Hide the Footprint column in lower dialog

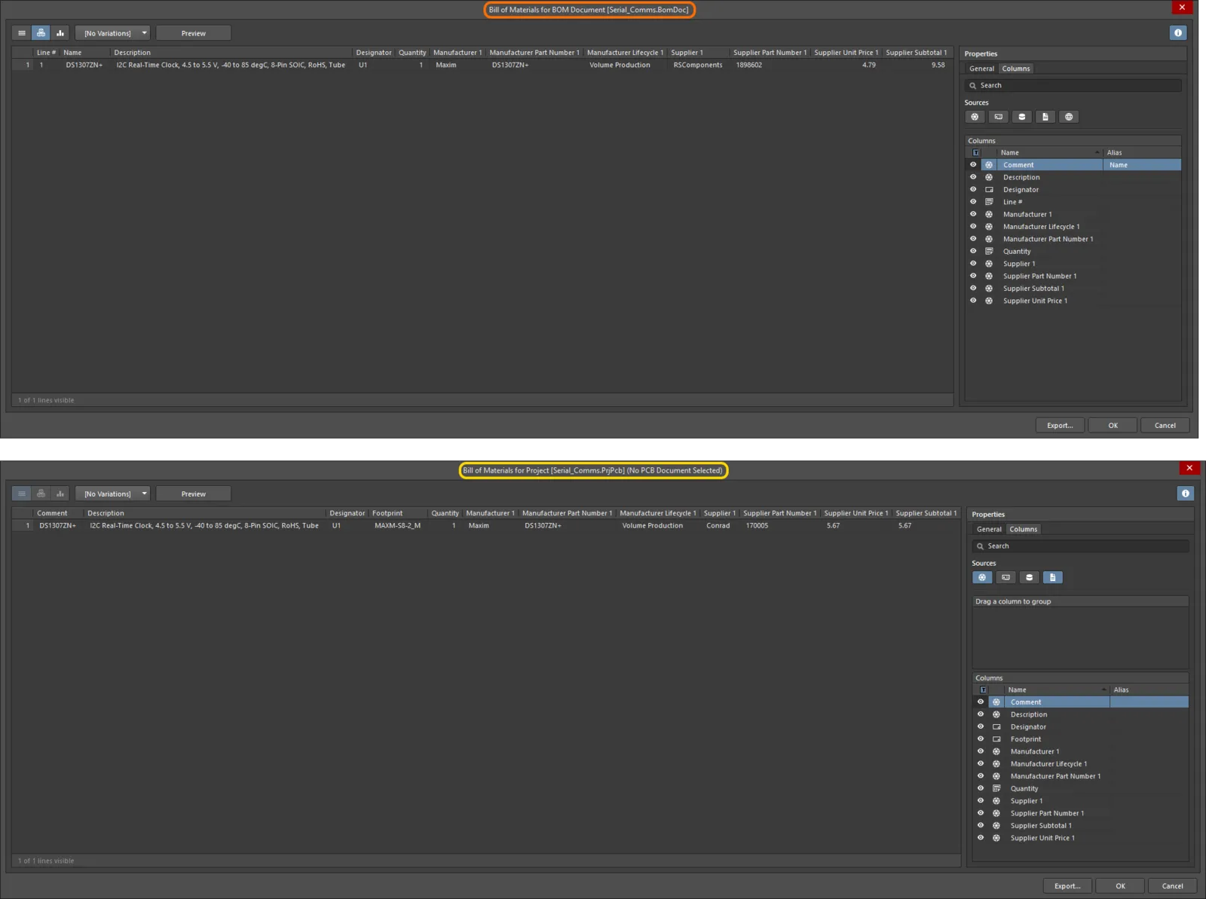980,738
